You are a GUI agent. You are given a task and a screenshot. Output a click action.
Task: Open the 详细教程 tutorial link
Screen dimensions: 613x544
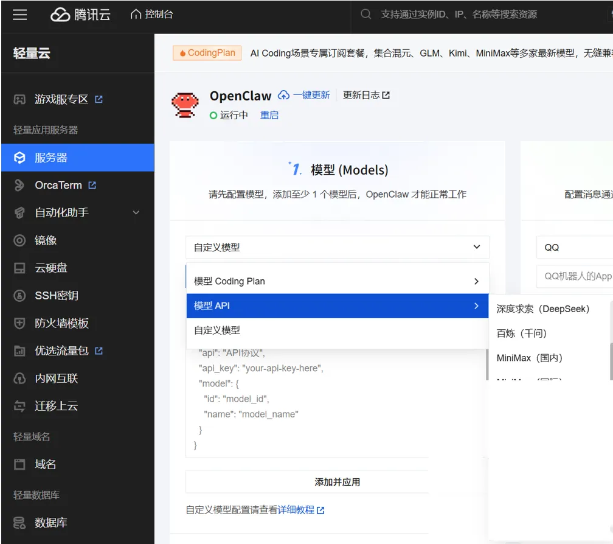(300, 510)
